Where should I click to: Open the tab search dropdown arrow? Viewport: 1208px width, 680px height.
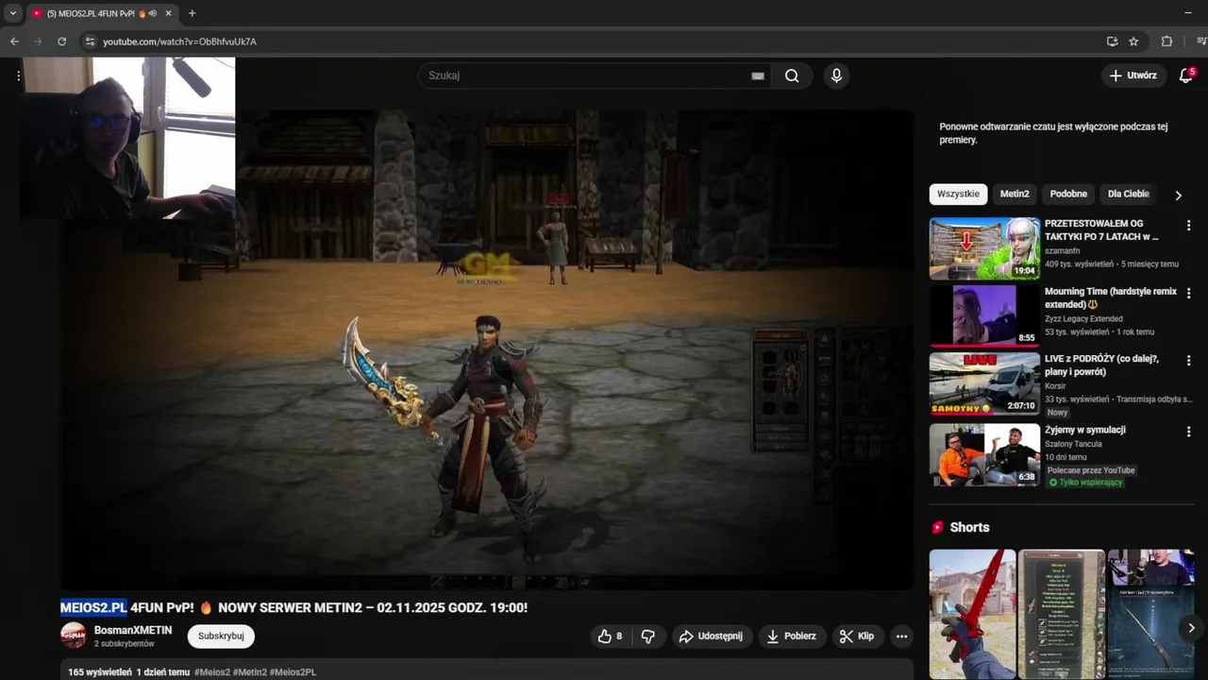(x=13, y=13)
